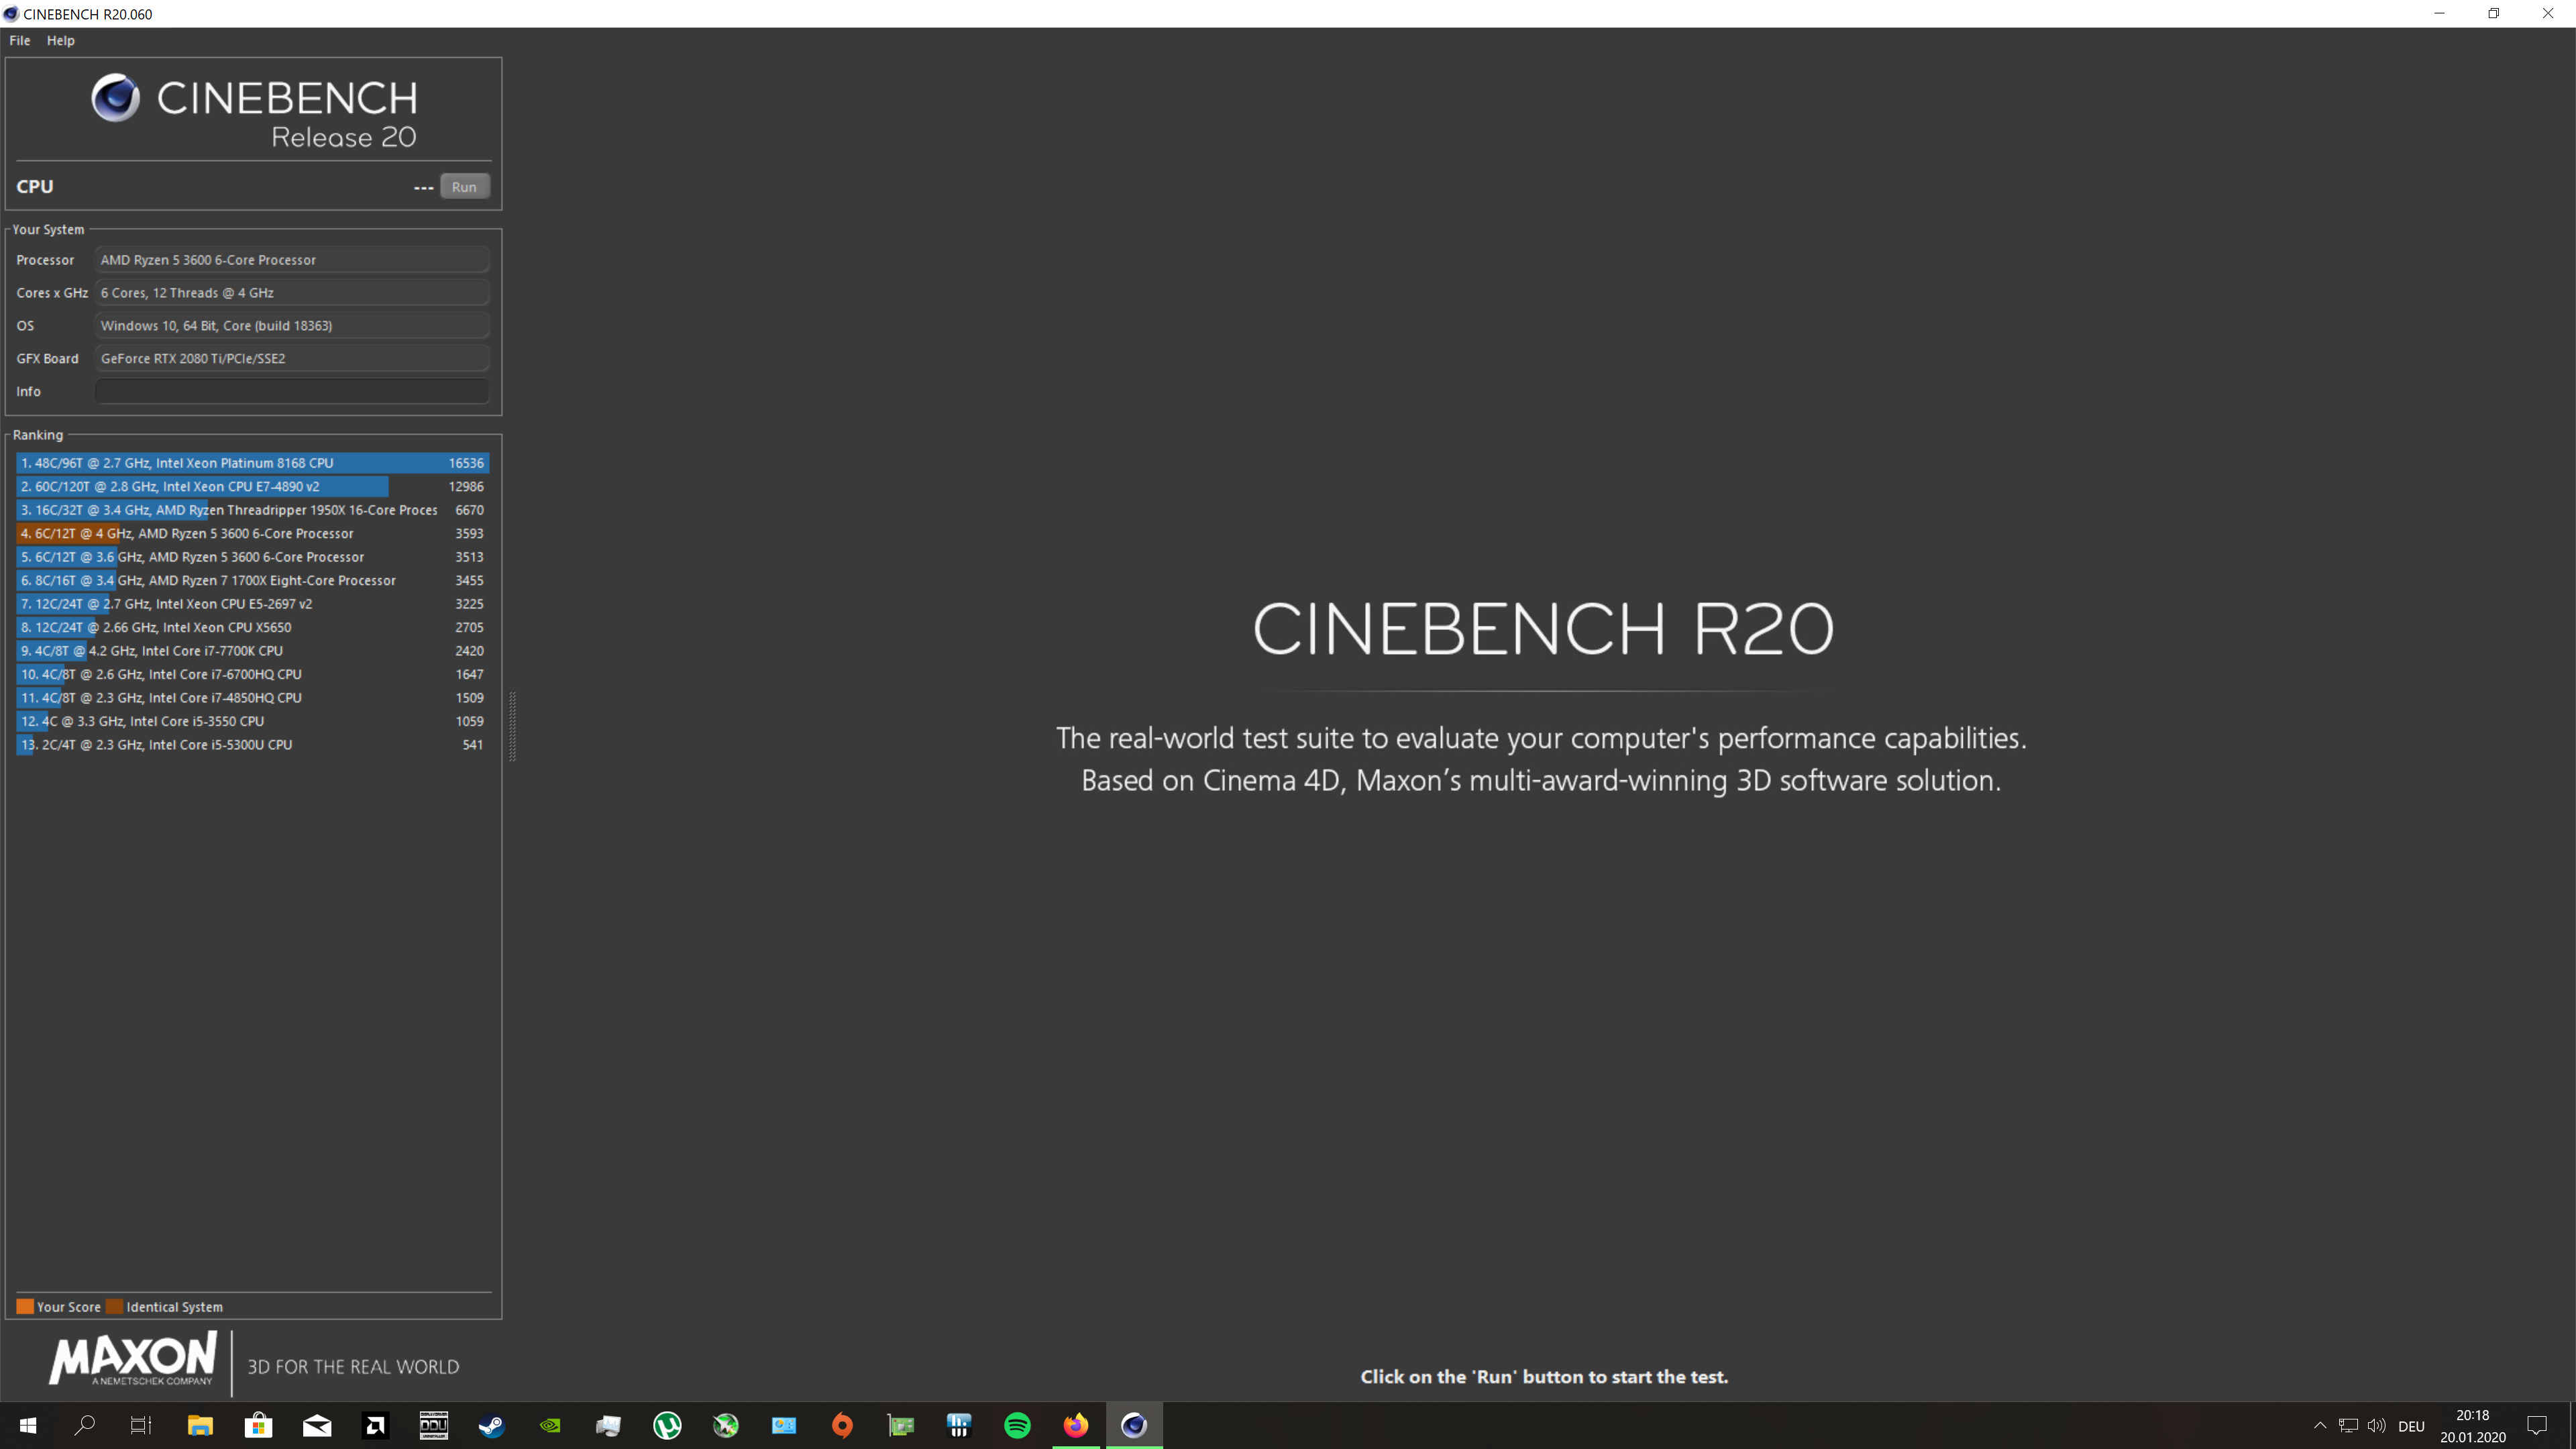Open the File menu
Viewport: 2576px width, 1449px height.
click(19, 40)
